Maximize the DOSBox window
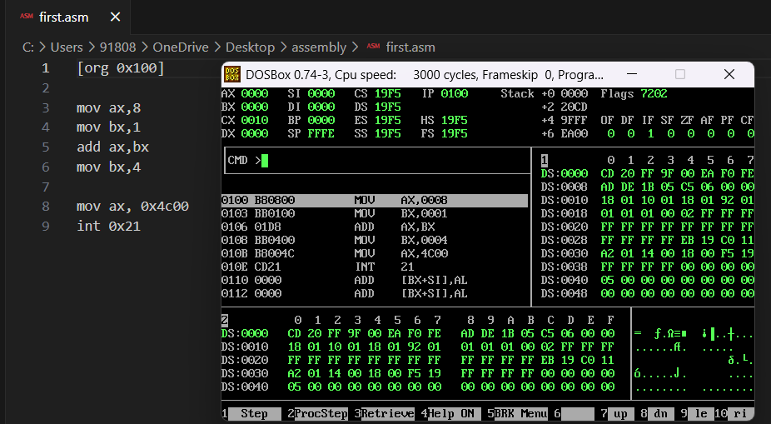This screenshot has width=771, height=424. click(680, 74)
